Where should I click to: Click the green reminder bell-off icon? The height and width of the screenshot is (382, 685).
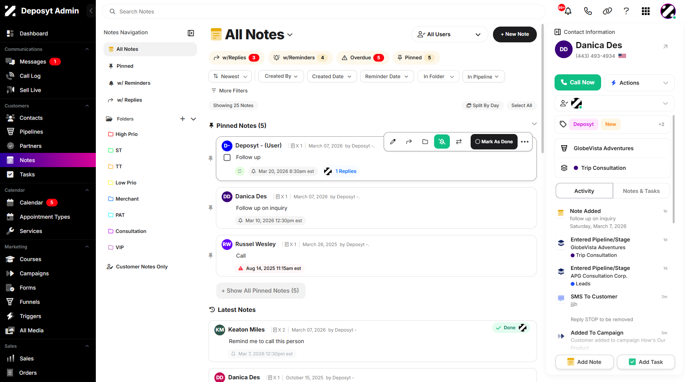(x=442, y=142)
